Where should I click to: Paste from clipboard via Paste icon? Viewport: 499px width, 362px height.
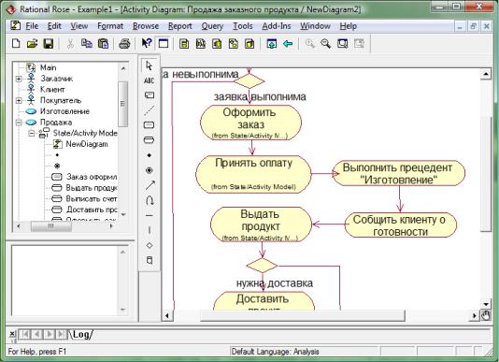click(x=103, y=43)
